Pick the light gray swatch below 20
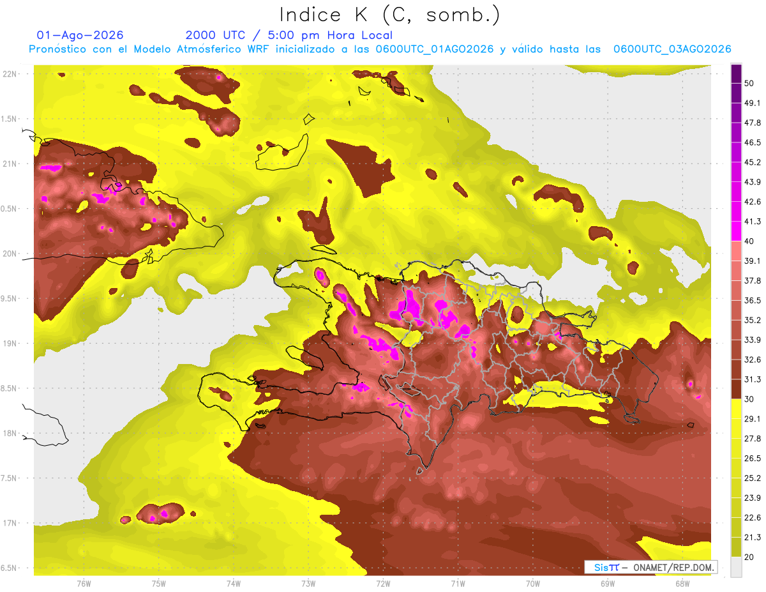Image resolution: width=766 pixels, height=592 pixels. pyautogui.click(x=737, y=567)
